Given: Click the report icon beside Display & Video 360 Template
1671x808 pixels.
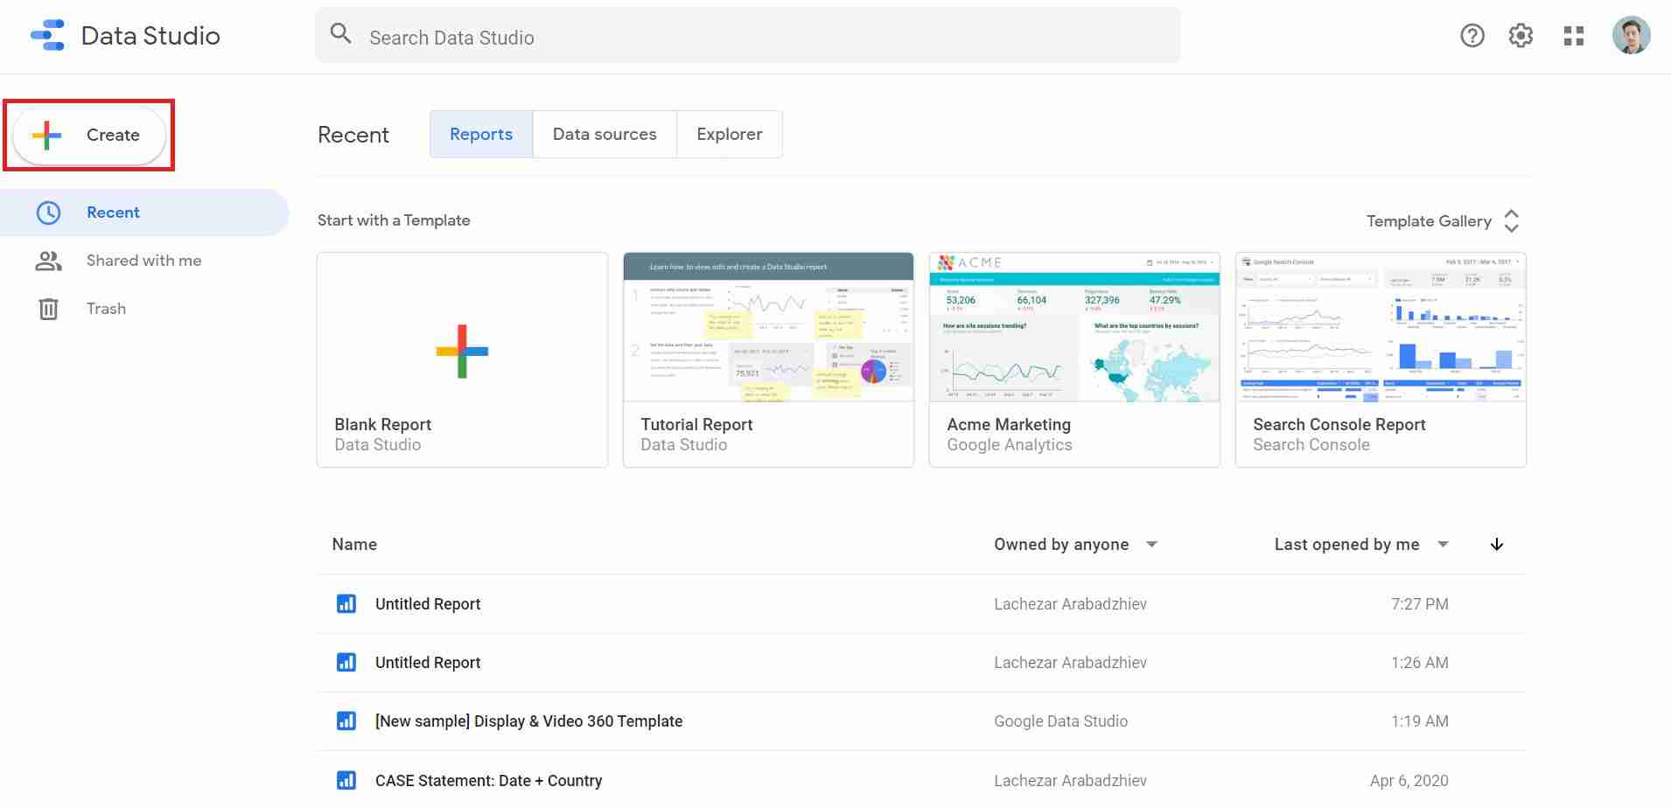Looking at the screenshot, I should [346, 721].
